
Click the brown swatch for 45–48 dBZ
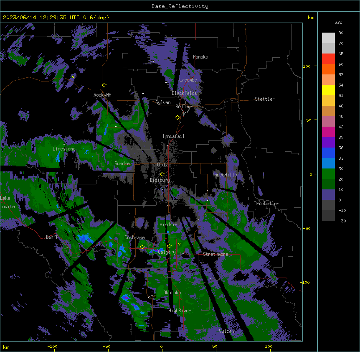(328, 111)
